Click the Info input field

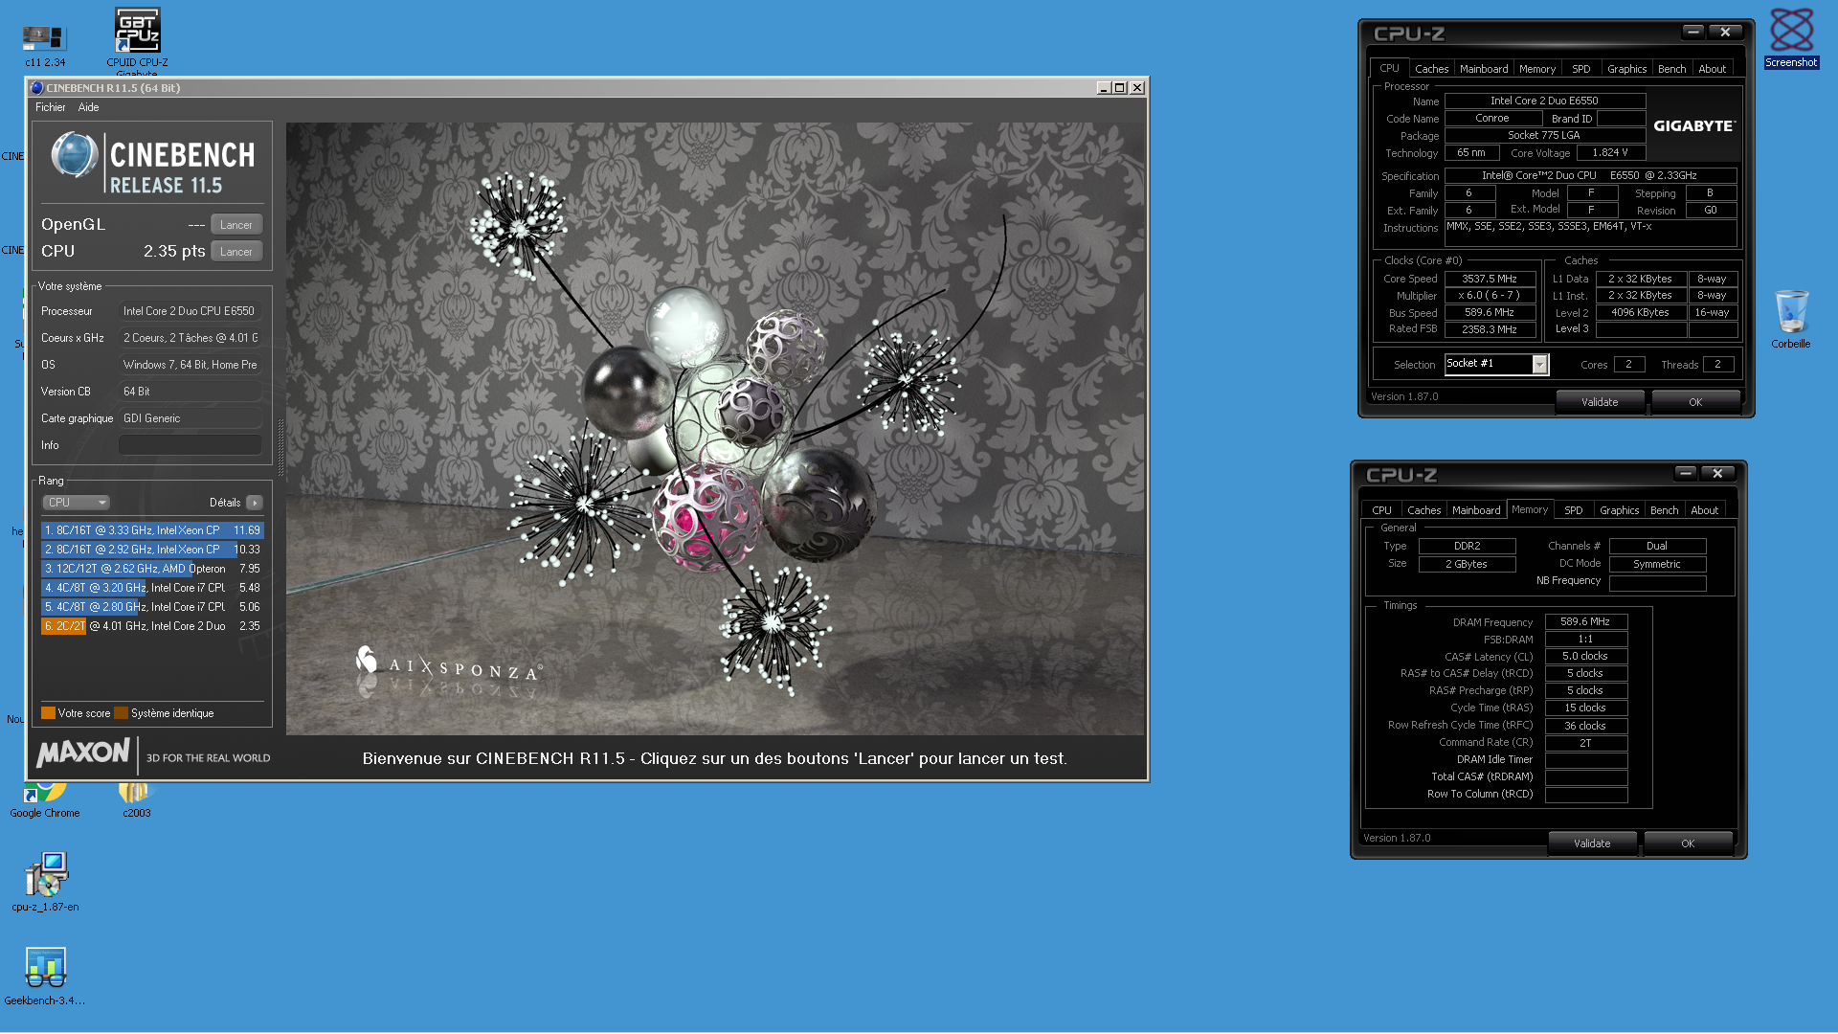[x=190, y=445]
